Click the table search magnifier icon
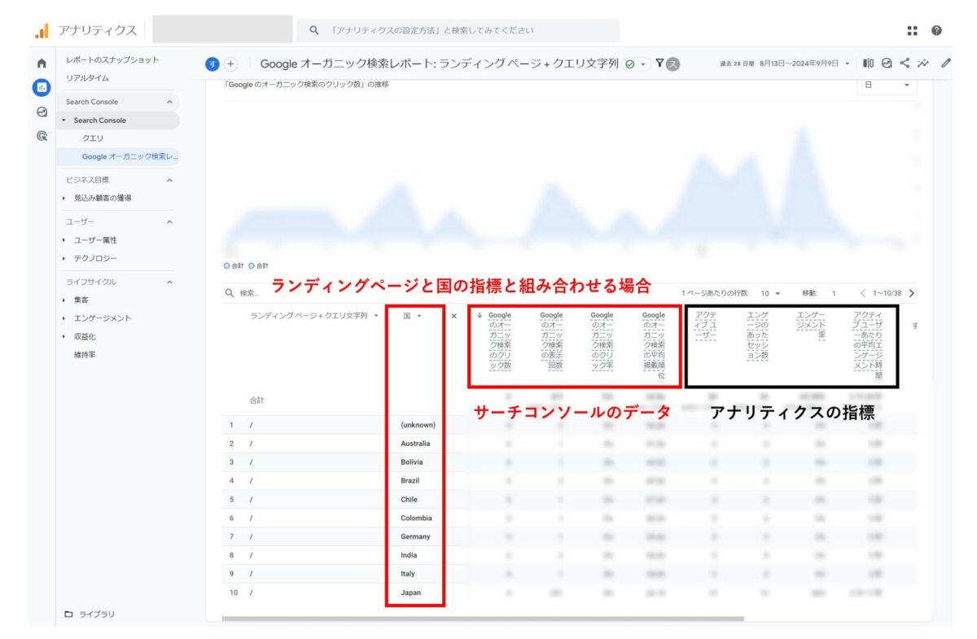The image size is (977, 639). point(230,293)
